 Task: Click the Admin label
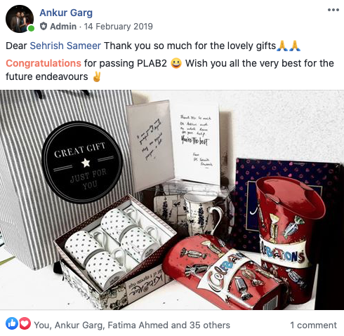pos(63,27)
